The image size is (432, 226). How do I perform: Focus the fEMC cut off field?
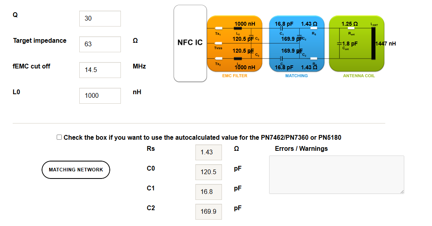click(x=100, y=70)
